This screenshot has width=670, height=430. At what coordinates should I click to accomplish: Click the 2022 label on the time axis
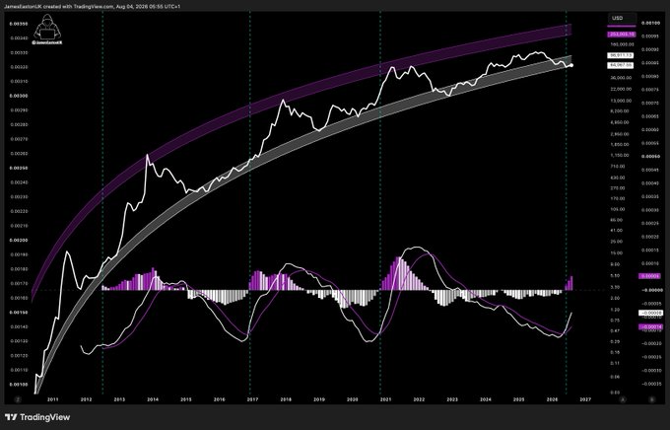[419, 399]
